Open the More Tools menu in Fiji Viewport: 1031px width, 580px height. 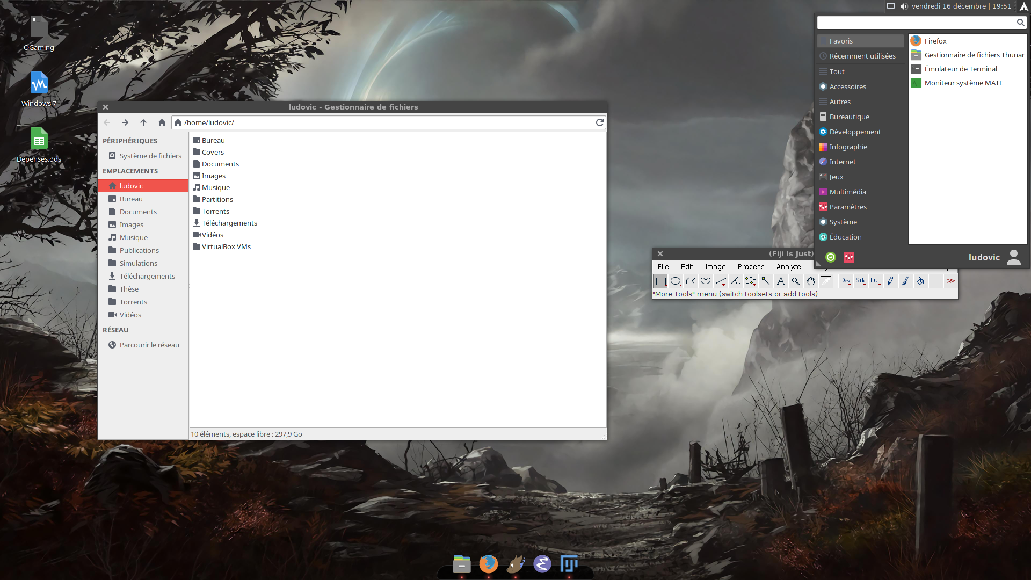coord(950,281)
